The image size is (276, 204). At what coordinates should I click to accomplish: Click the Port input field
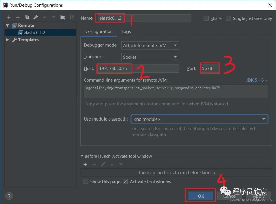[210, 68]
